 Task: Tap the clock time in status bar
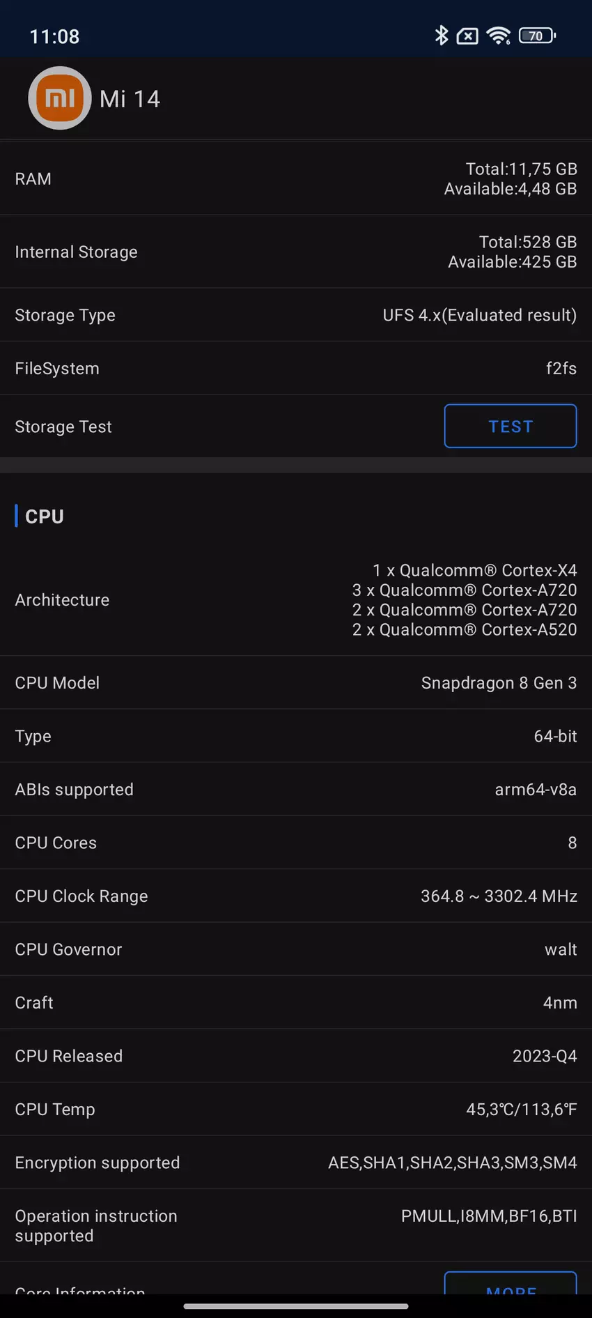click(54, 36)
